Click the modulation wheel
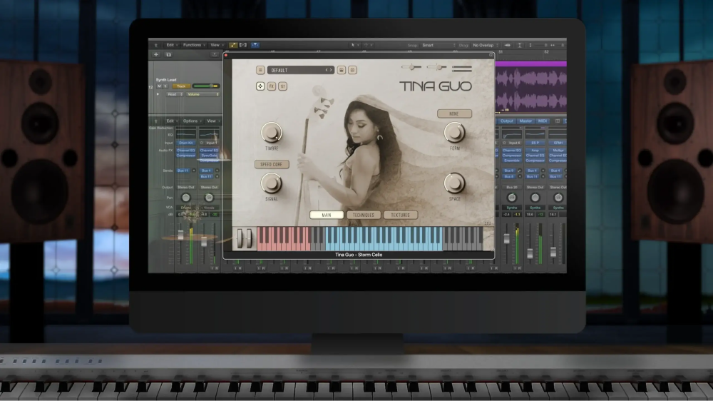This screenshot has width=713, height=401. [249, 238]
